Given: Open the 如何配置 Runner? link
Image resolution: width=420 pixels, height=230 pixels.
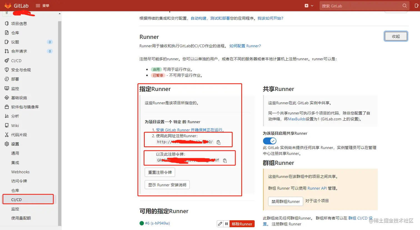Looking at the screenshot, I should point(245,46).
